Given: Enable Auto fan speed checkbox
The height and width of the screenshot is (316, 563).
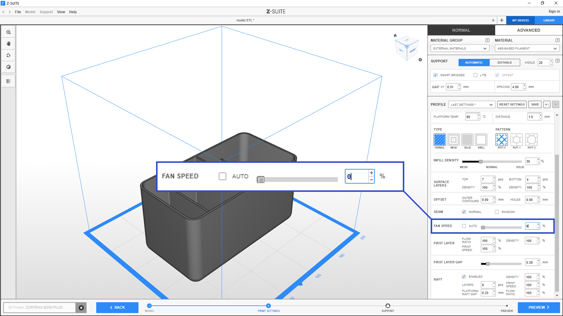Looking at the screenshot, I should (464, 226).
